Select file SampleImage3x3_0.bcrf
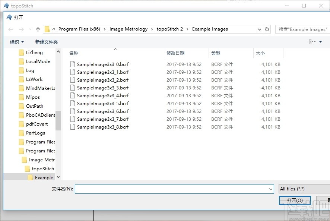The width and height of the screenshot is (330, 221). click(103, 64)
